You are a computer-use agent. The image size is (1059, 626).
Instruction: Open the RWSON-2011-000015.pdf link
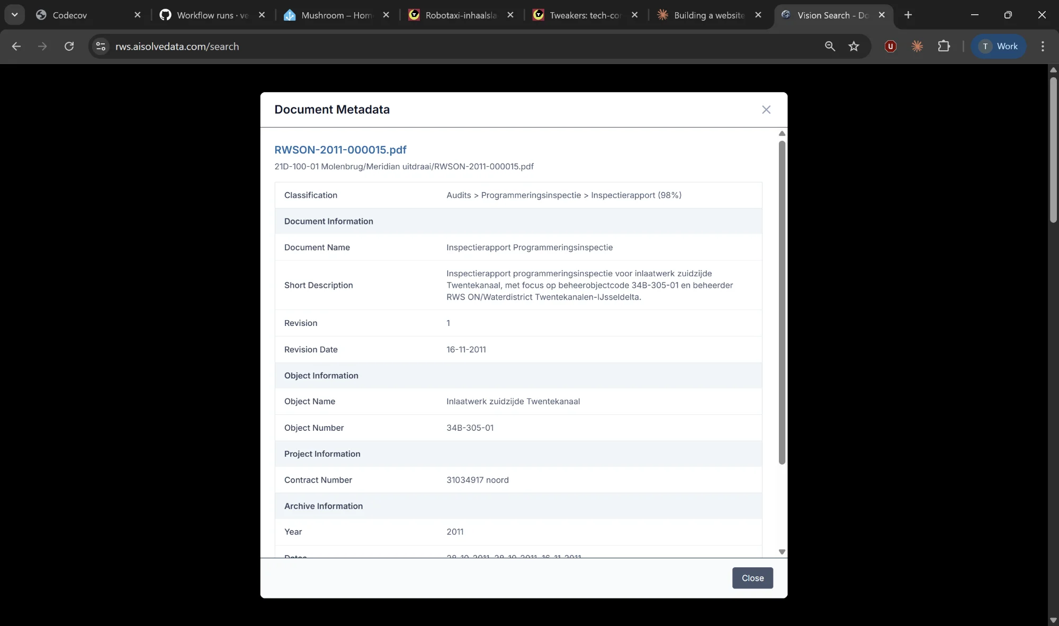point(340,150)
